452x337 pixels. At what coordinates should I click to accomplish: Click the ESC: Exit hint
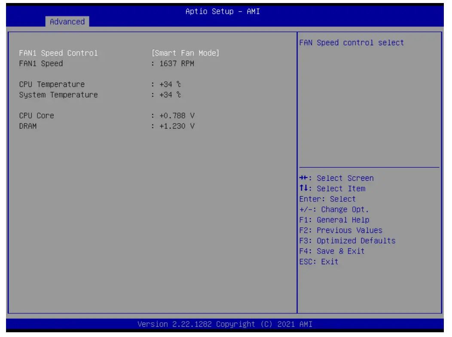[x=319, y=262]
